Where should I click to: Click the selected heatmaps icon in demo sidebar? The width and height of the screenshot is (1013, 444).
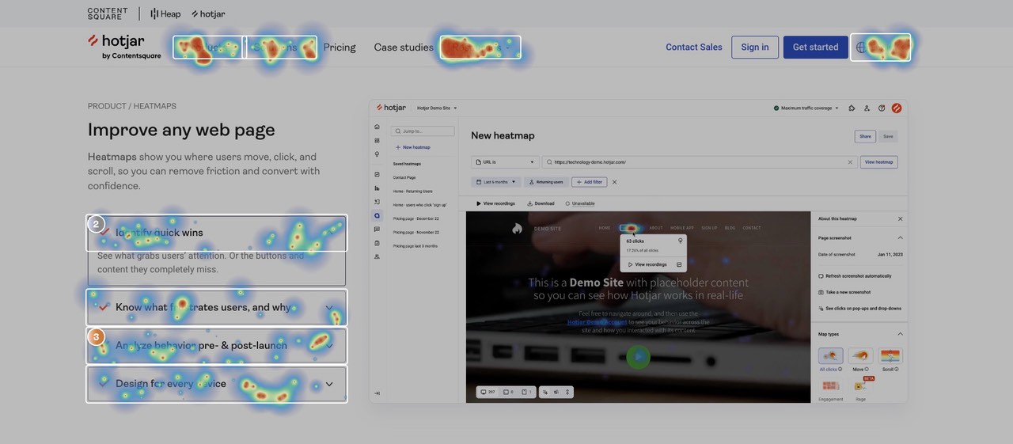377,215
